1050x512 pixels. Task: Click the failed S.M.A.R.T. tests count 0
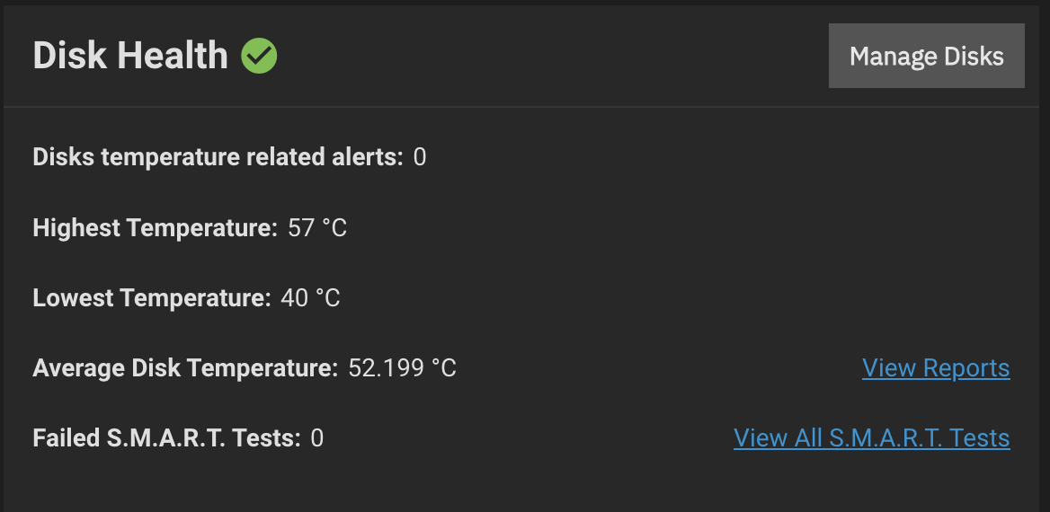coord(316,438)
